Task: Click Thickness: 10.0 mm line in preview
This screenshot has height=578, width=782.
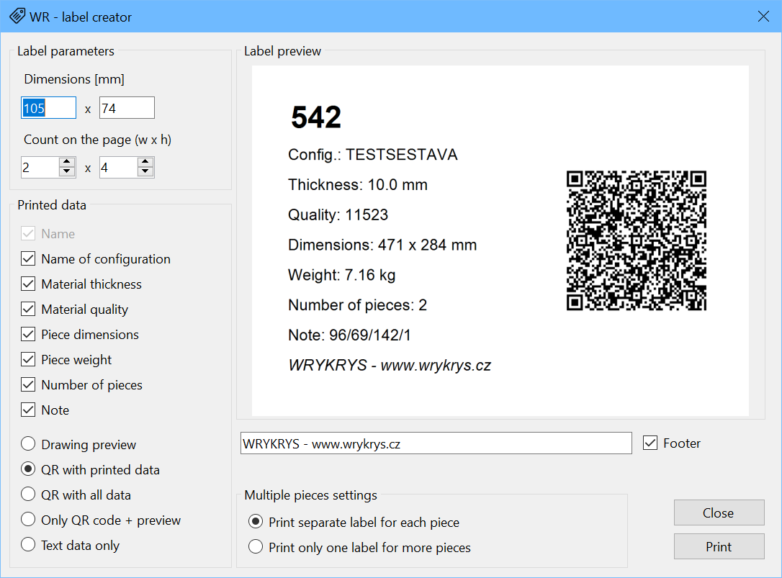Action: tap(358, 185)
